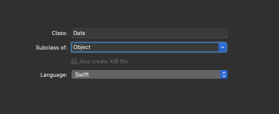Click the Class name text field

pos(149,33)
